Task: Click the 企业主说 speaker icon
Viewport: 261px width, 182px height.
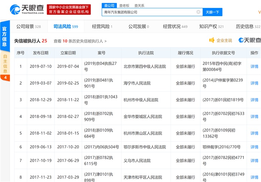Action: (x=212, y=40)
